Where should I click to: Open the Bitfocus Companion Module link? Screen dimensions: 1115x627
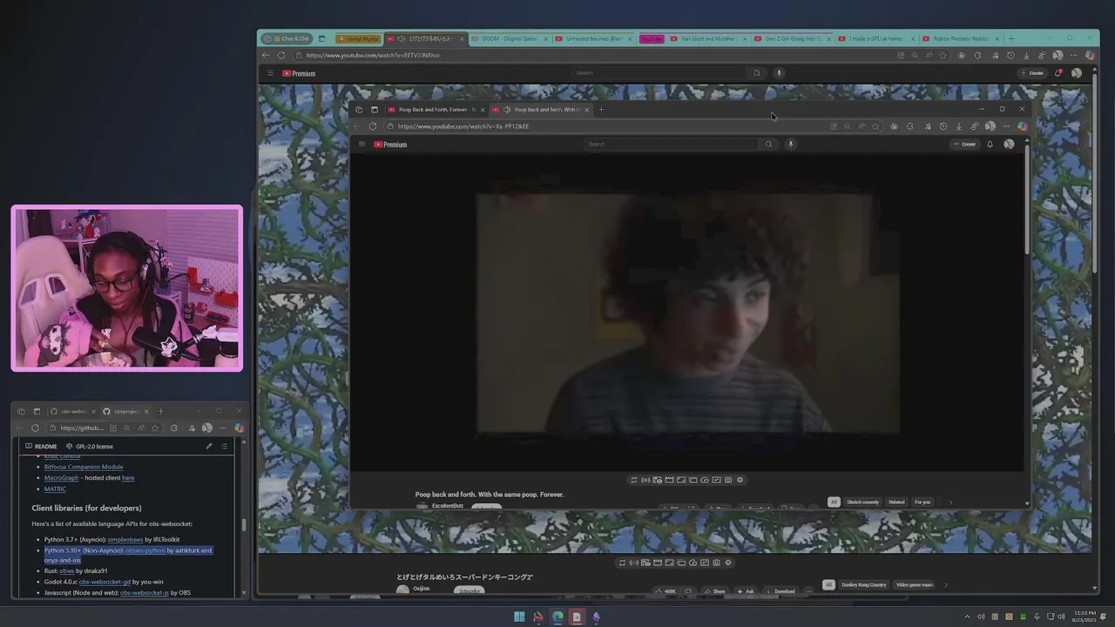tap(84, 467)
